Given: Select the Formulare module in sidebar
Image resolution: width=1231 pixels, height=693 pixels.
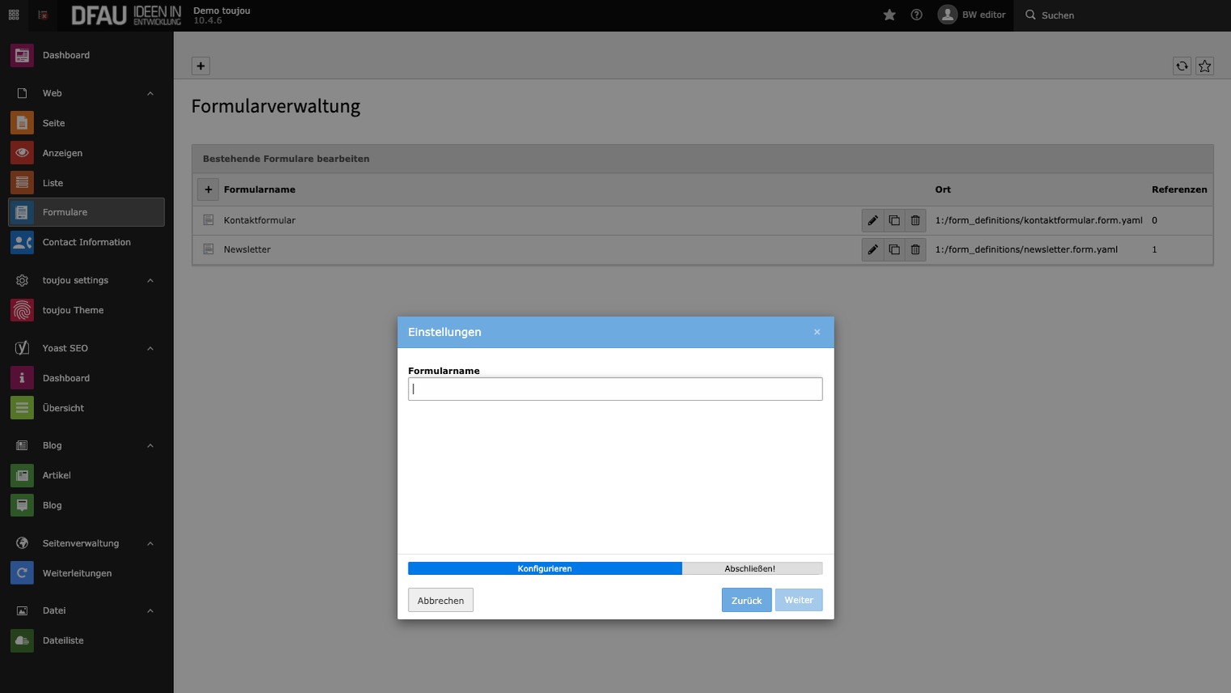Looking at the screenshot, I should pos(65,212).
